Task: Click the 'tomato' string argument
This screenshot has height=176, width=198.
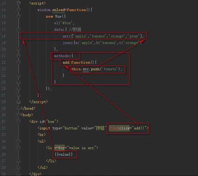Action: tap(110, 69)
